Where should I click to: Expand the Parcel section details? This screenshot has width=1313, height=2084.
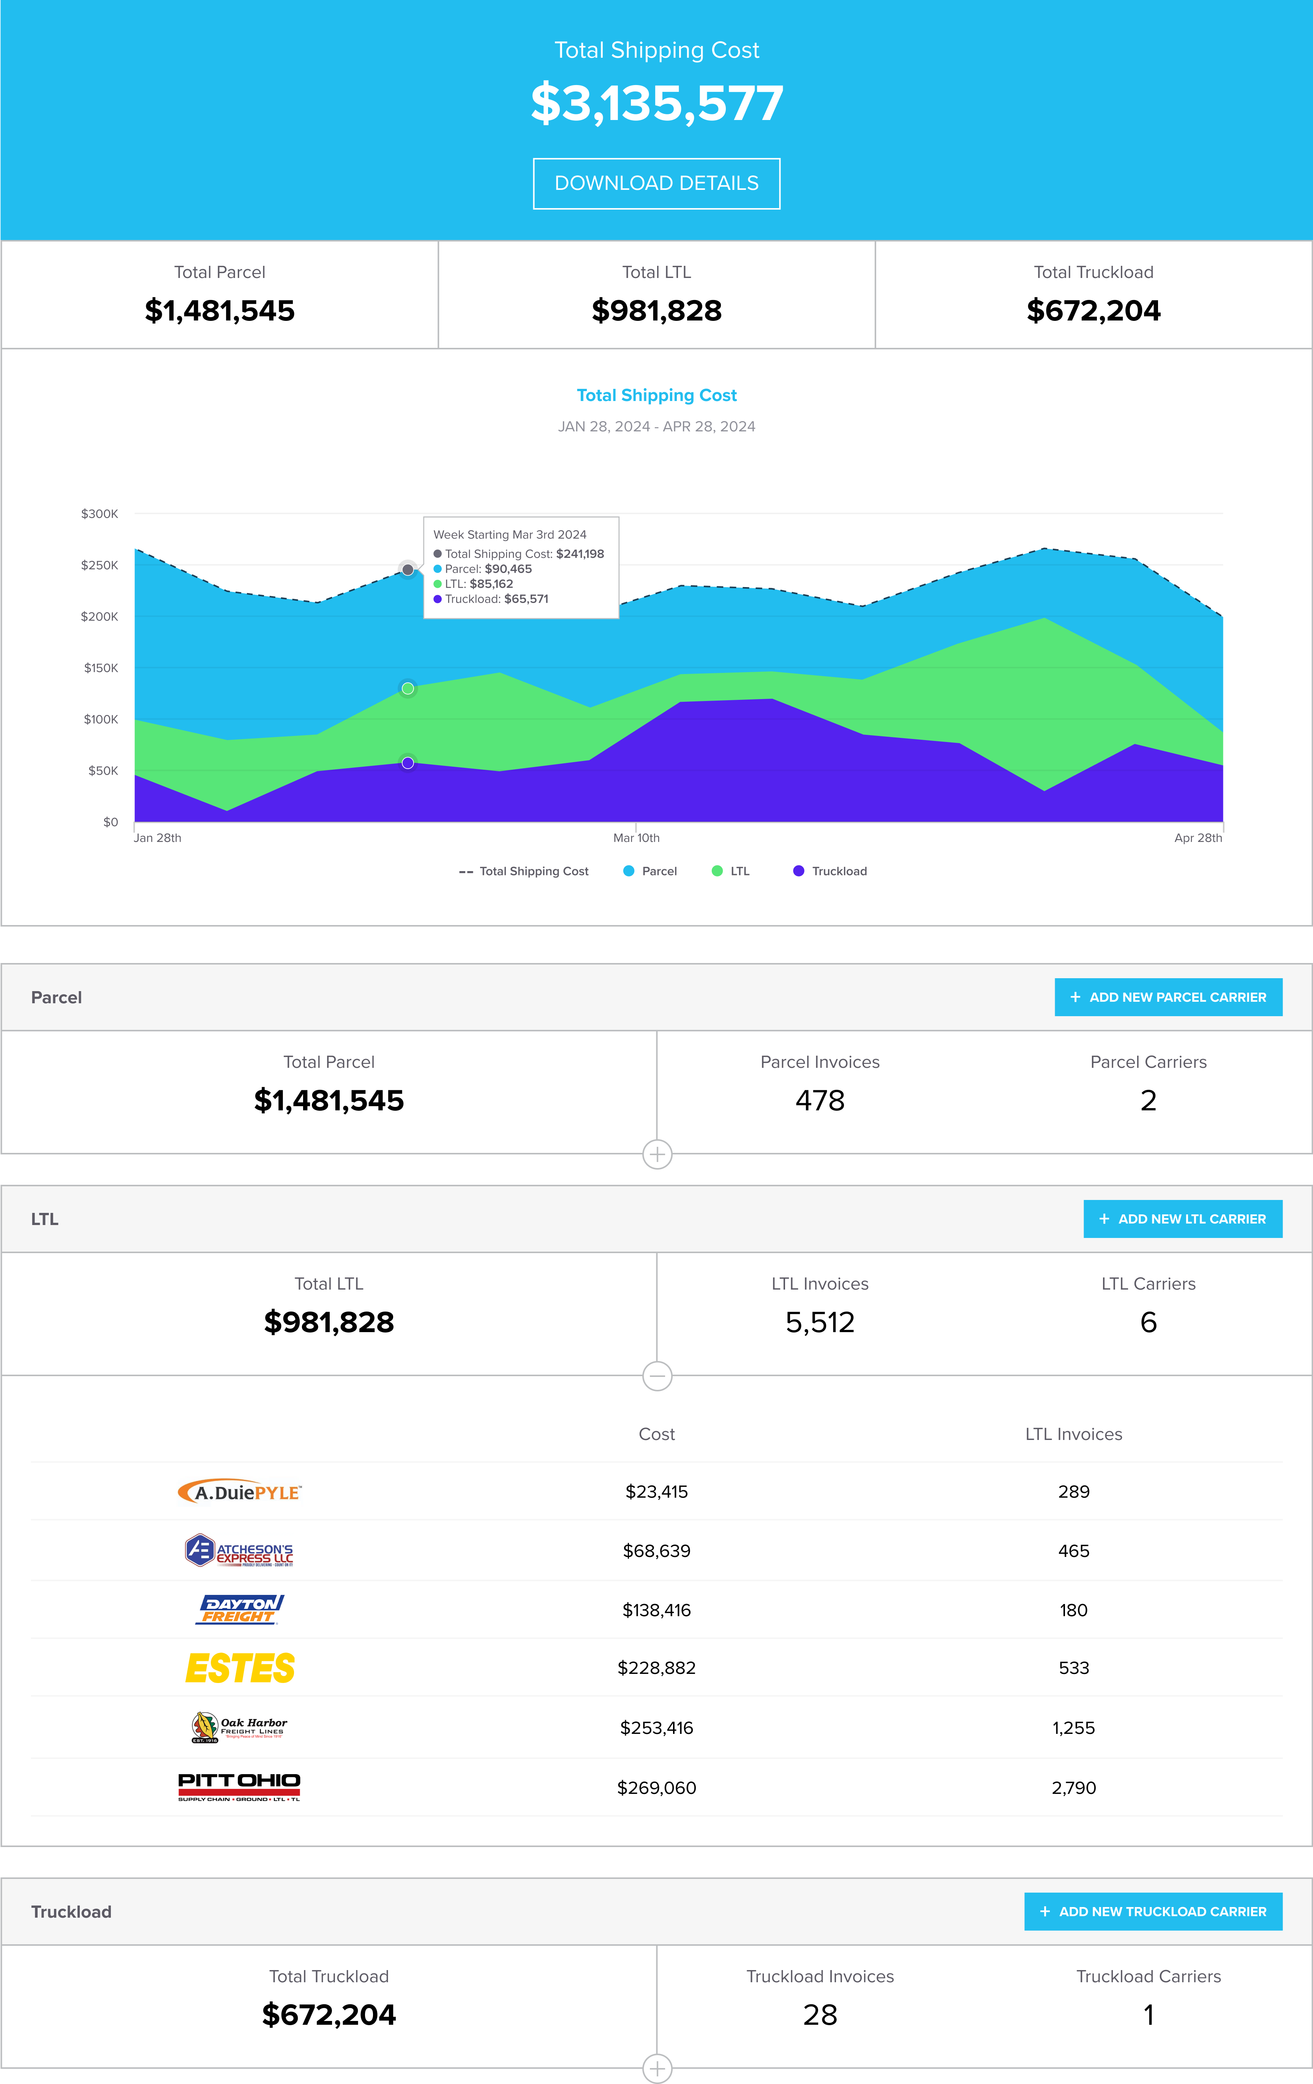[657, 1154]
